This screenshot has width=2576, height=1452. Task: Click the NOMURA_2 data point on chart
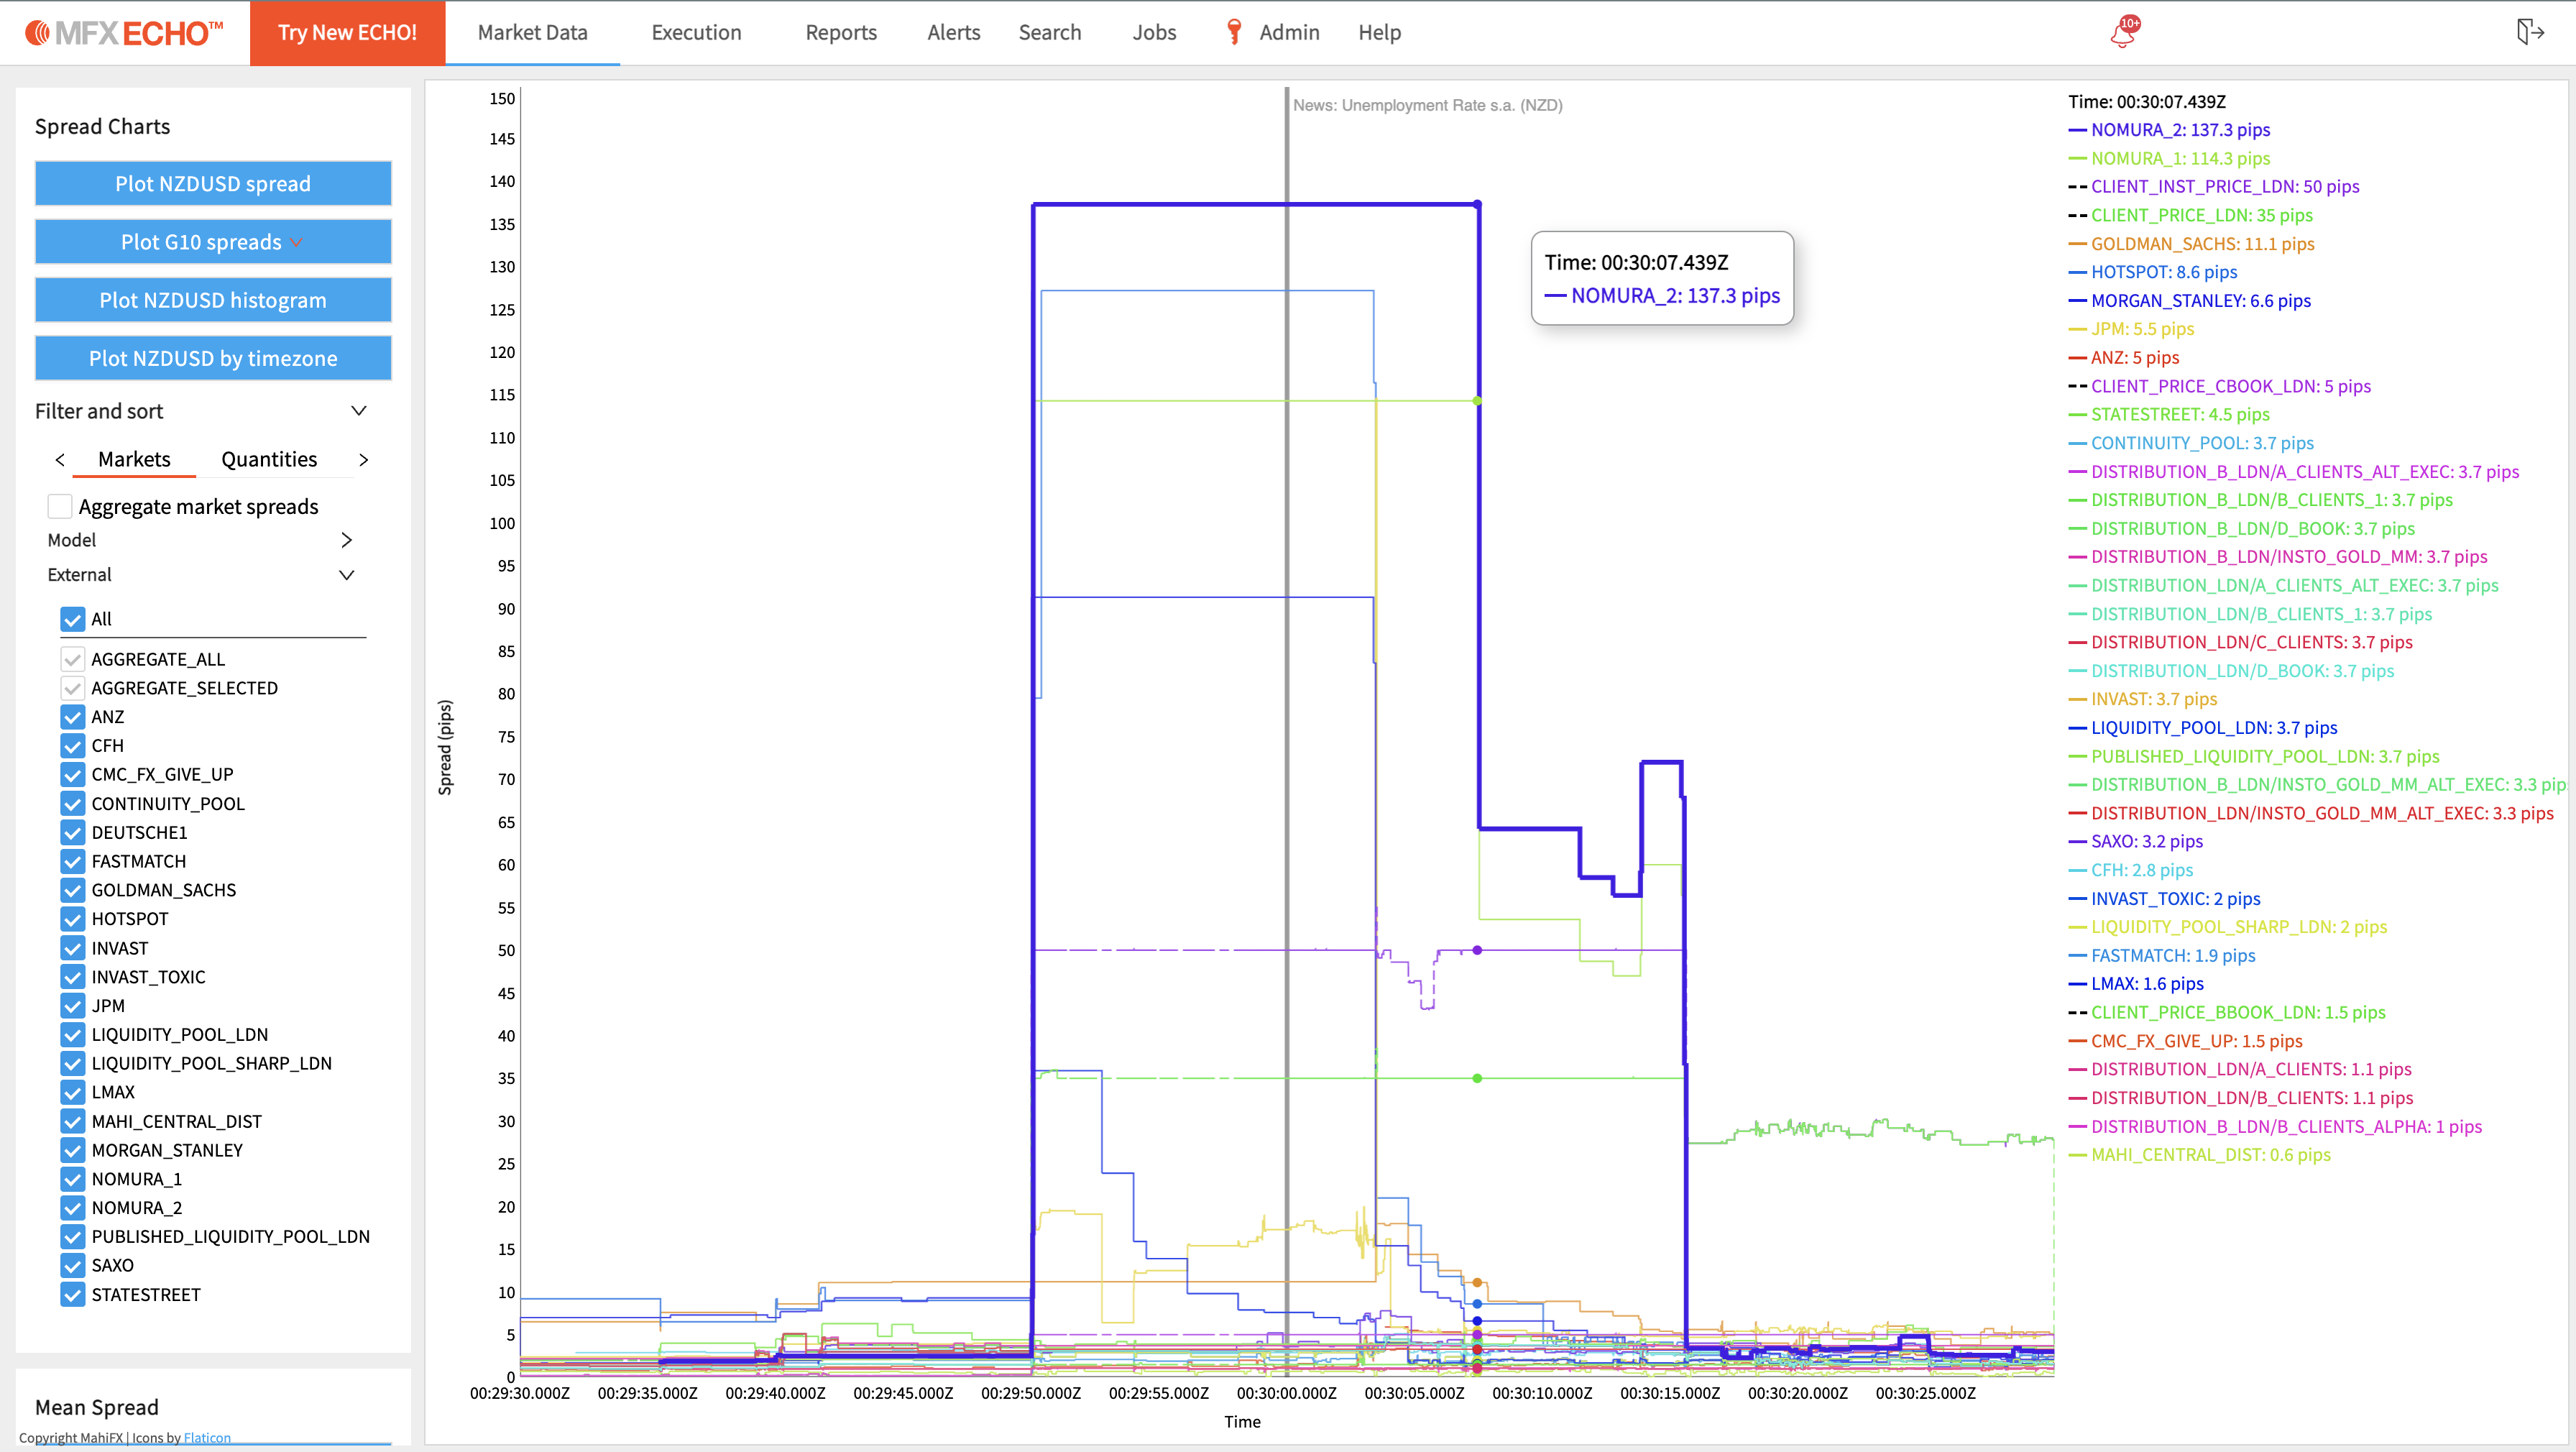point(1477,205)
